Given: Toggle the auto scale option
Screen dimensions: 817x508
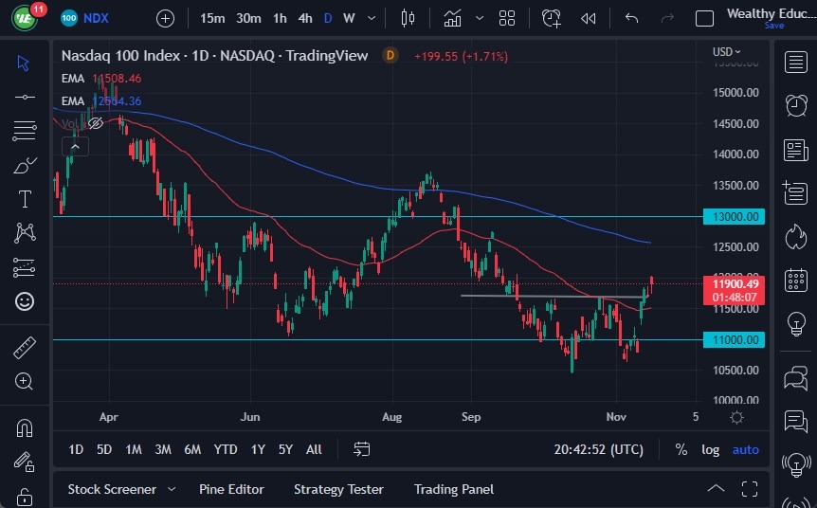Looking at the screenshot, I should pos(746,449).
